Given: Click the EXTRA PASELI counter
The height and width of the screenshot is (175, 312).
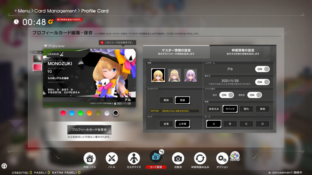Looking at the screenshot, I should (66, 172).
